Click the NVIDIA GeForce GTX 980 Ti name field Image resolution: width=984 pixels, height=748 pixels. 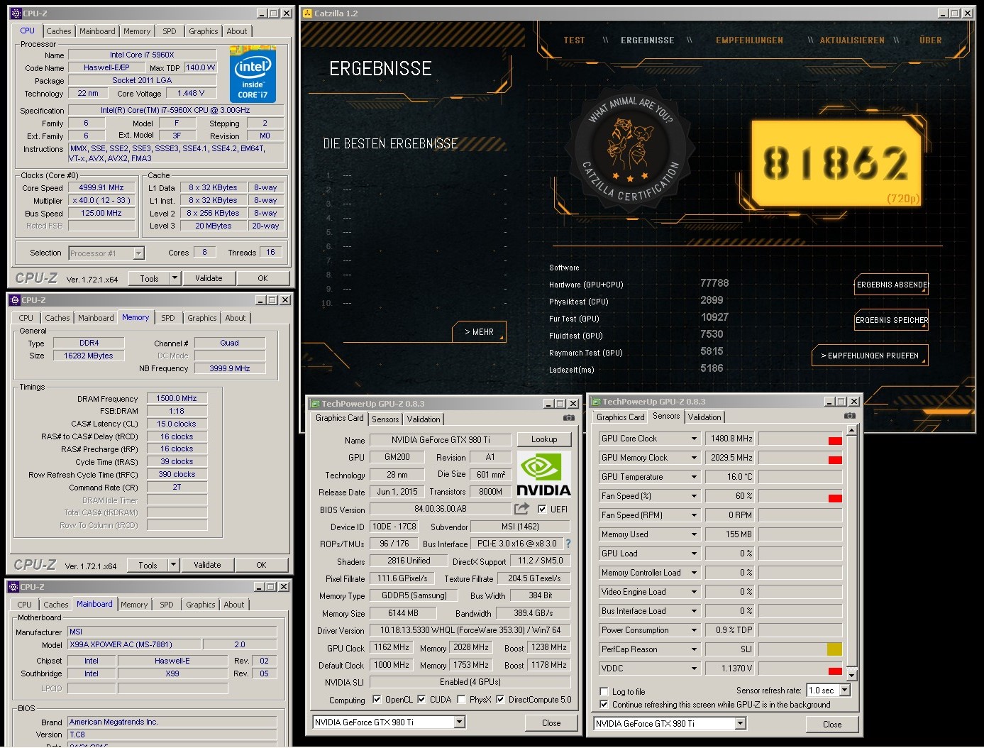[x=441, y=440]
